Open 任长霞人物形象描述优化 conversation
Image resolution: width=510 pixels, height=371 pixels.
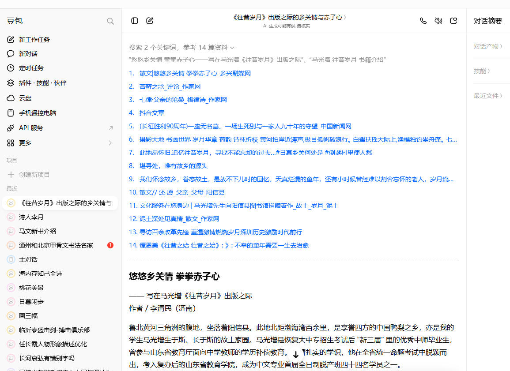click(60, 344)
